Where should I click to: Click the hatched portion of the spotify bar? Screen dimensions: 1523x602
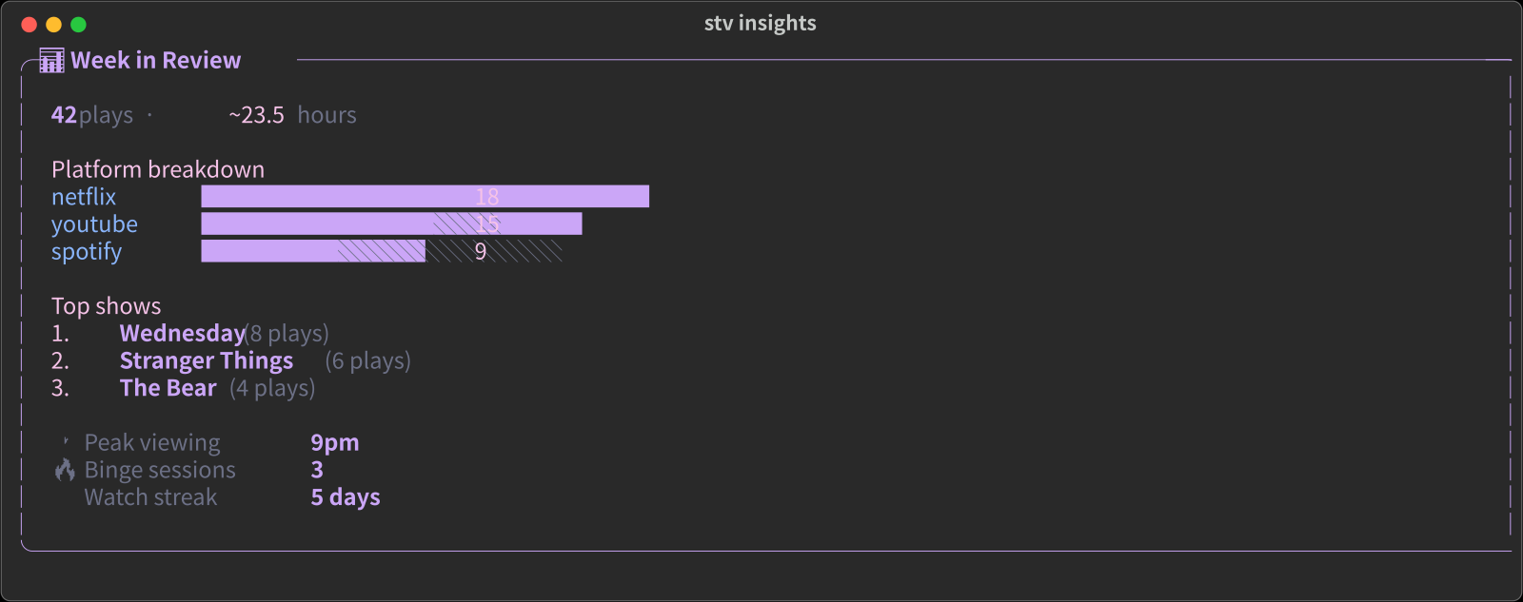tap(495, 251)
